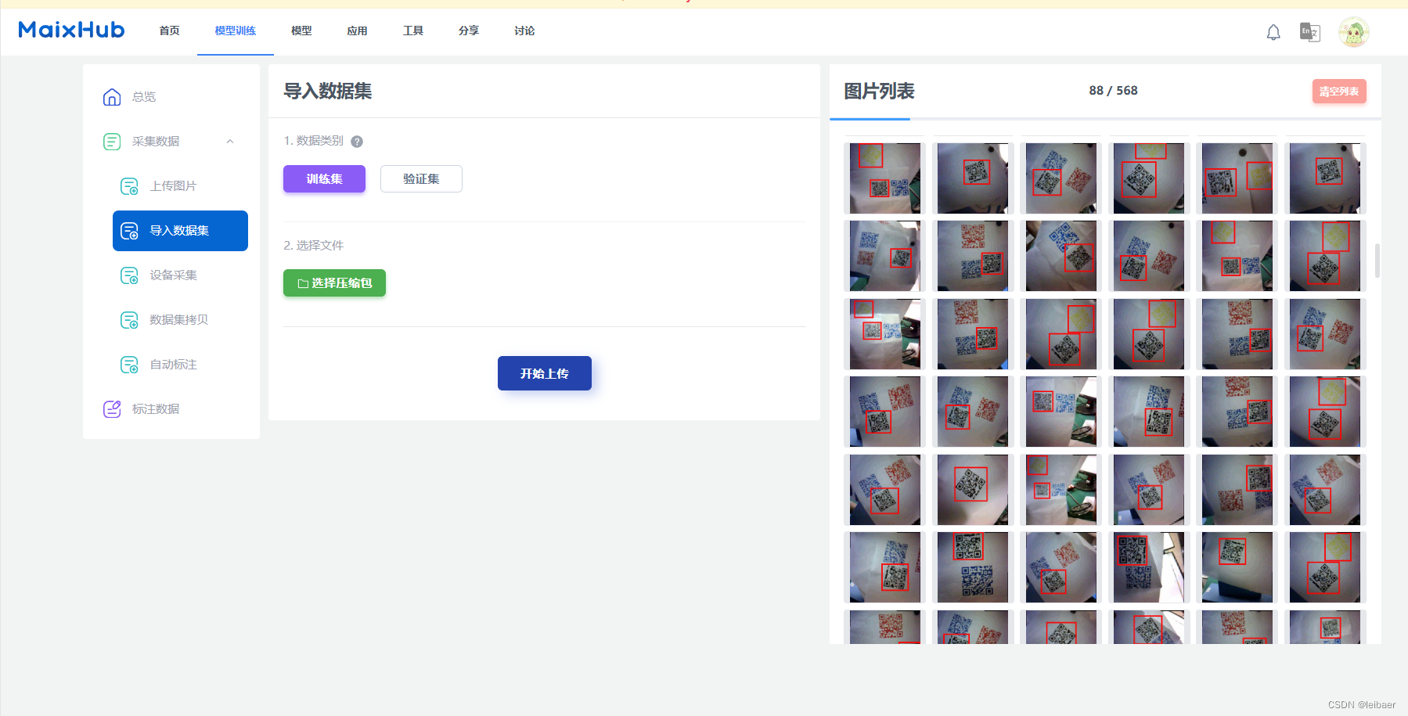Open first thumbnail in the image list
This screenshot has width=1408, height=716.
pos(885,178)
